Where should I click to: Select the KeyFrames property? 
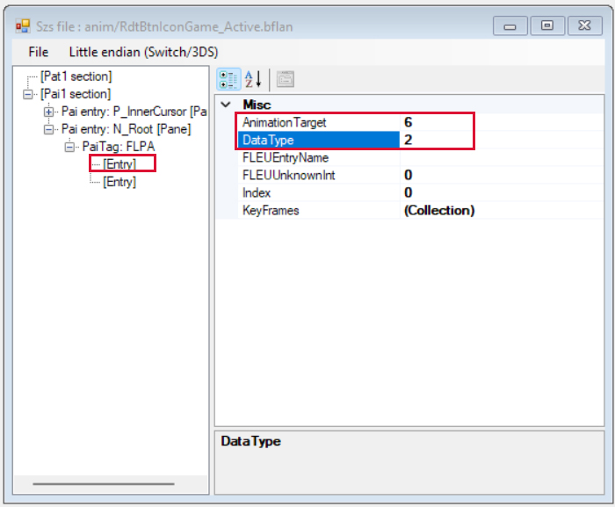318,210
